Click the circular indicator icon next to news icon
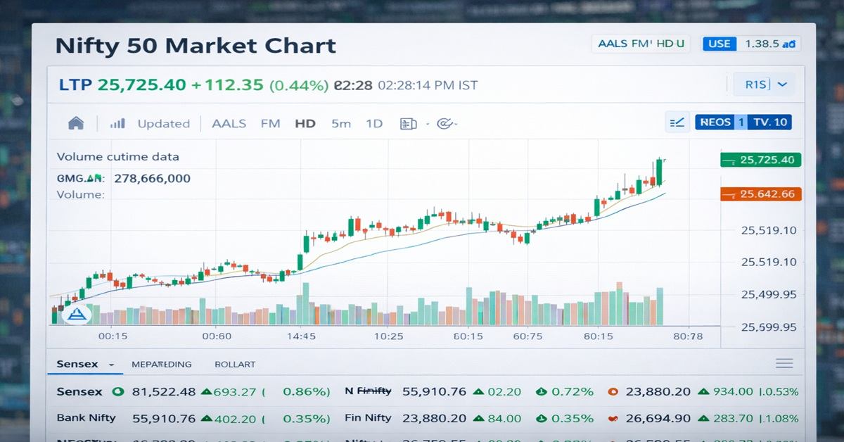 tap(444, 123)
